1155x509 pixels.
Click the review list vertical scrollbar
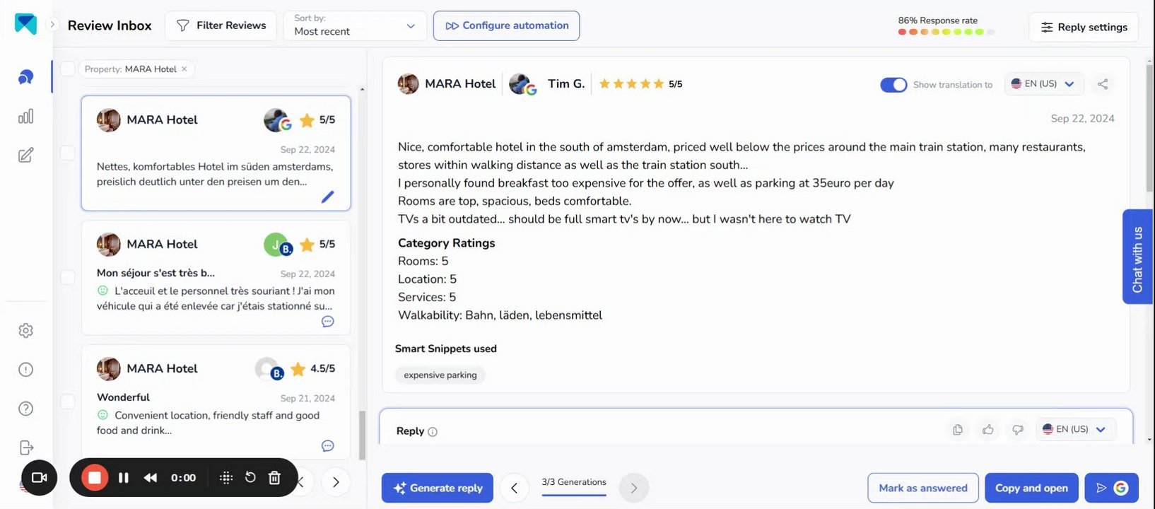pyautogui.click(x=362, y=435)
